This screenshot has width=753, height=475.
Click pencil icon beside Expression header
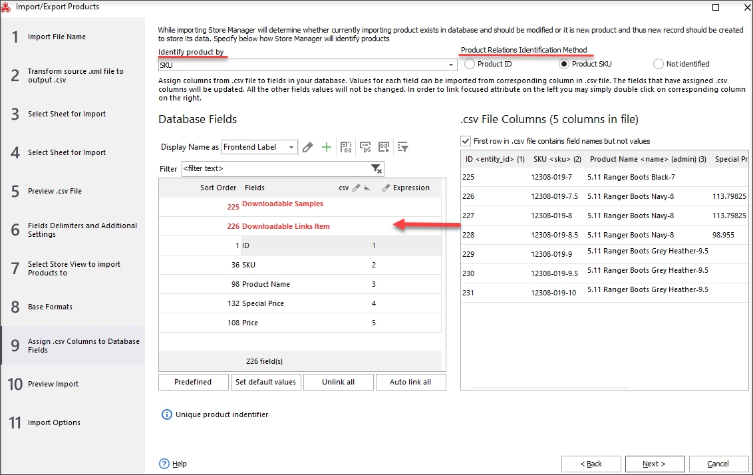click(386, 188)
